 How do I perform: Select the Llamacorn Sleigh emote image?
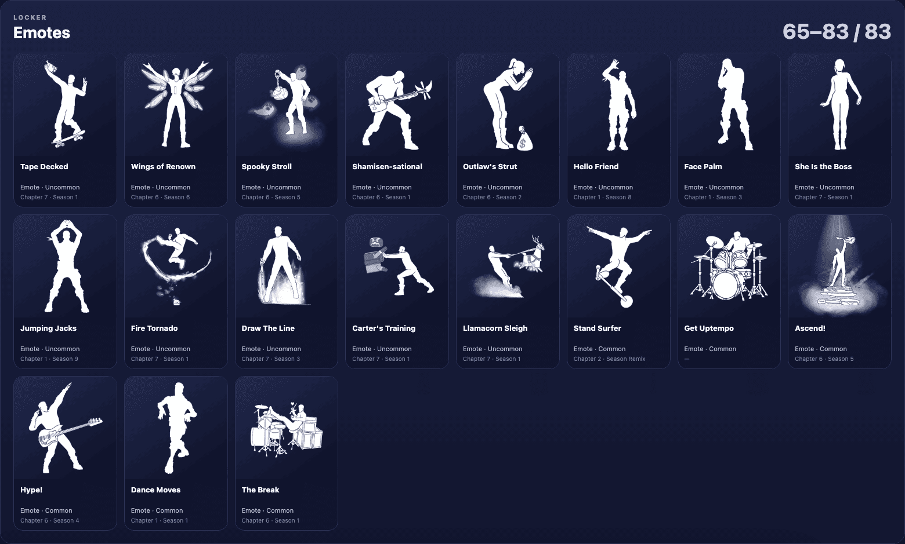(x=508, y=266)
